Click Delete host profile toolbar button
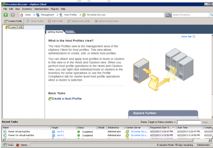The height and width of the screenshot is (148, 213). click(x=79, y=21)
